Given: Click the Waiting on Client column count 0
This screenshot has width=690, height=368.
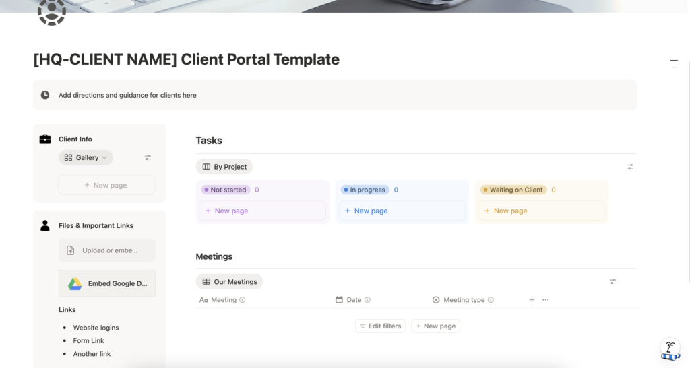Looking at the screenshot, I should tap(554, 190).
